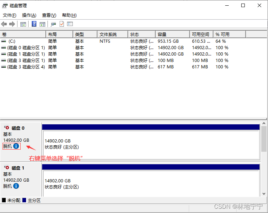Click the drive rescan toolbar icon
This screenshot has height=213, width=268.
53,24
